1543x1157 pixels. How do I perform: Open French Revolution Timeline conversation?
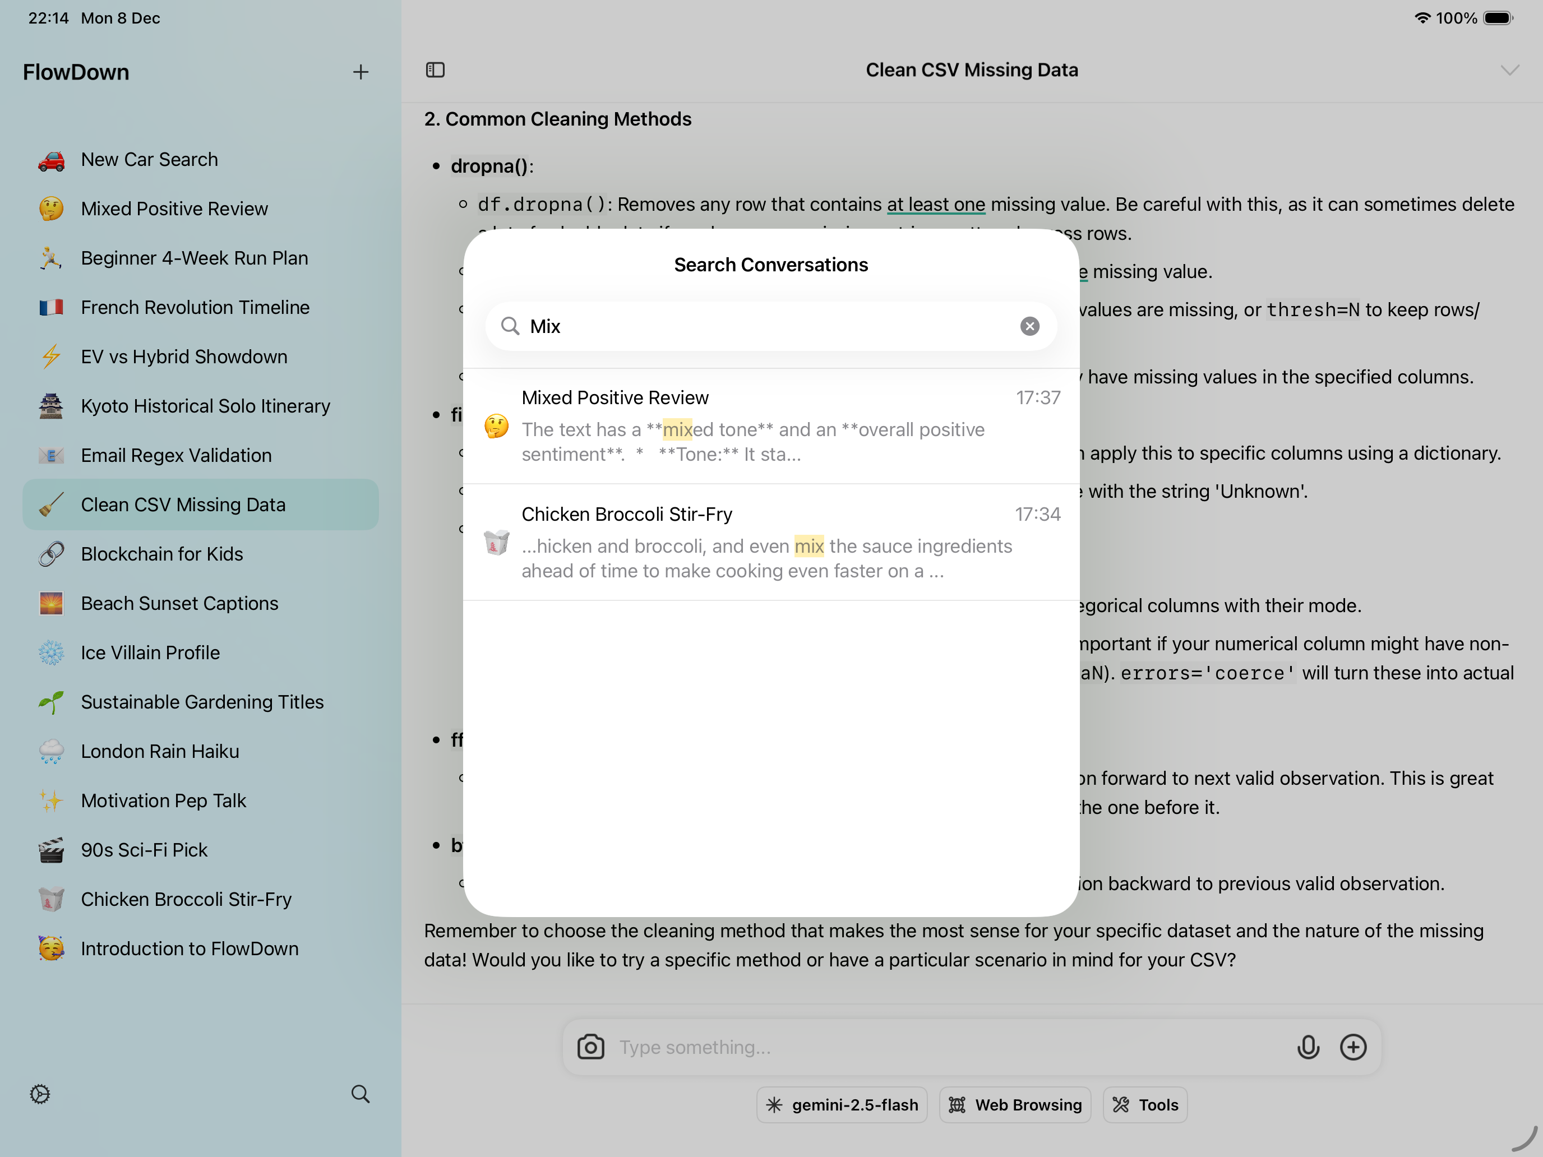click(x=201, y=308)
